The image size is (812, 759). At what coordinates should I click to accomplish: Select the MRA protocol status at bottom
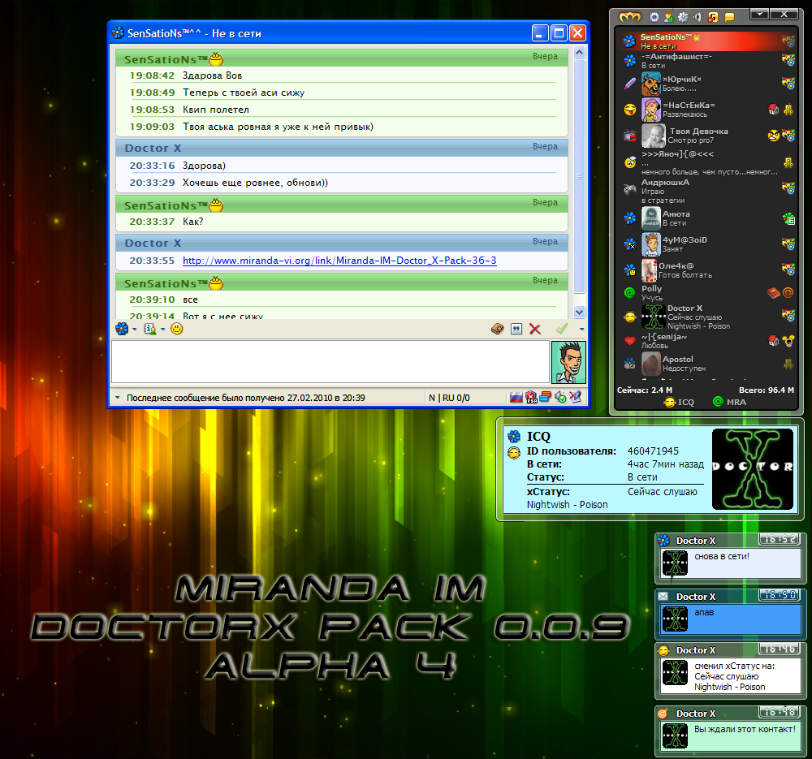pos(729,402)
